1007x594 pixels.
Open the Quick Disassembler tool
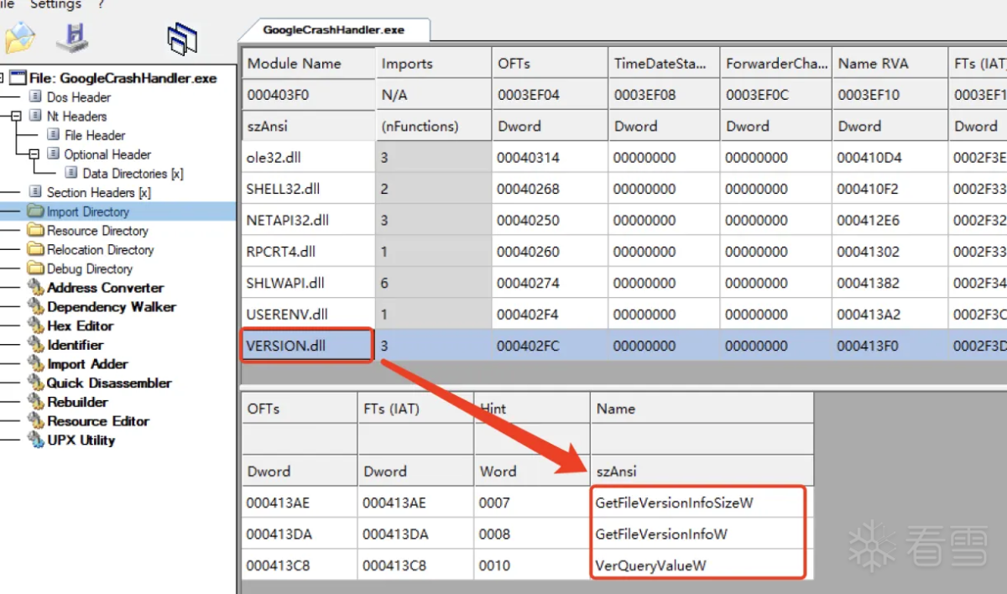click(x=109, y=383)
